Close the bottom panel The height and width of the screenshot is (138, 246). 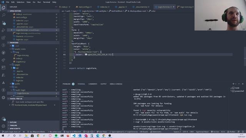tap(243, 84)
